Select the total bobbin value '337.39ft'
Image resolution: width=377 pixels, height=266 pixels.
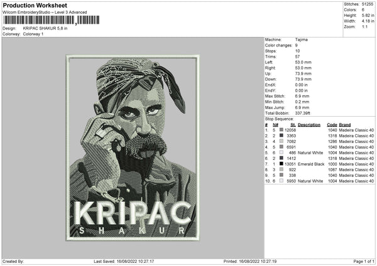pos(302,113)
